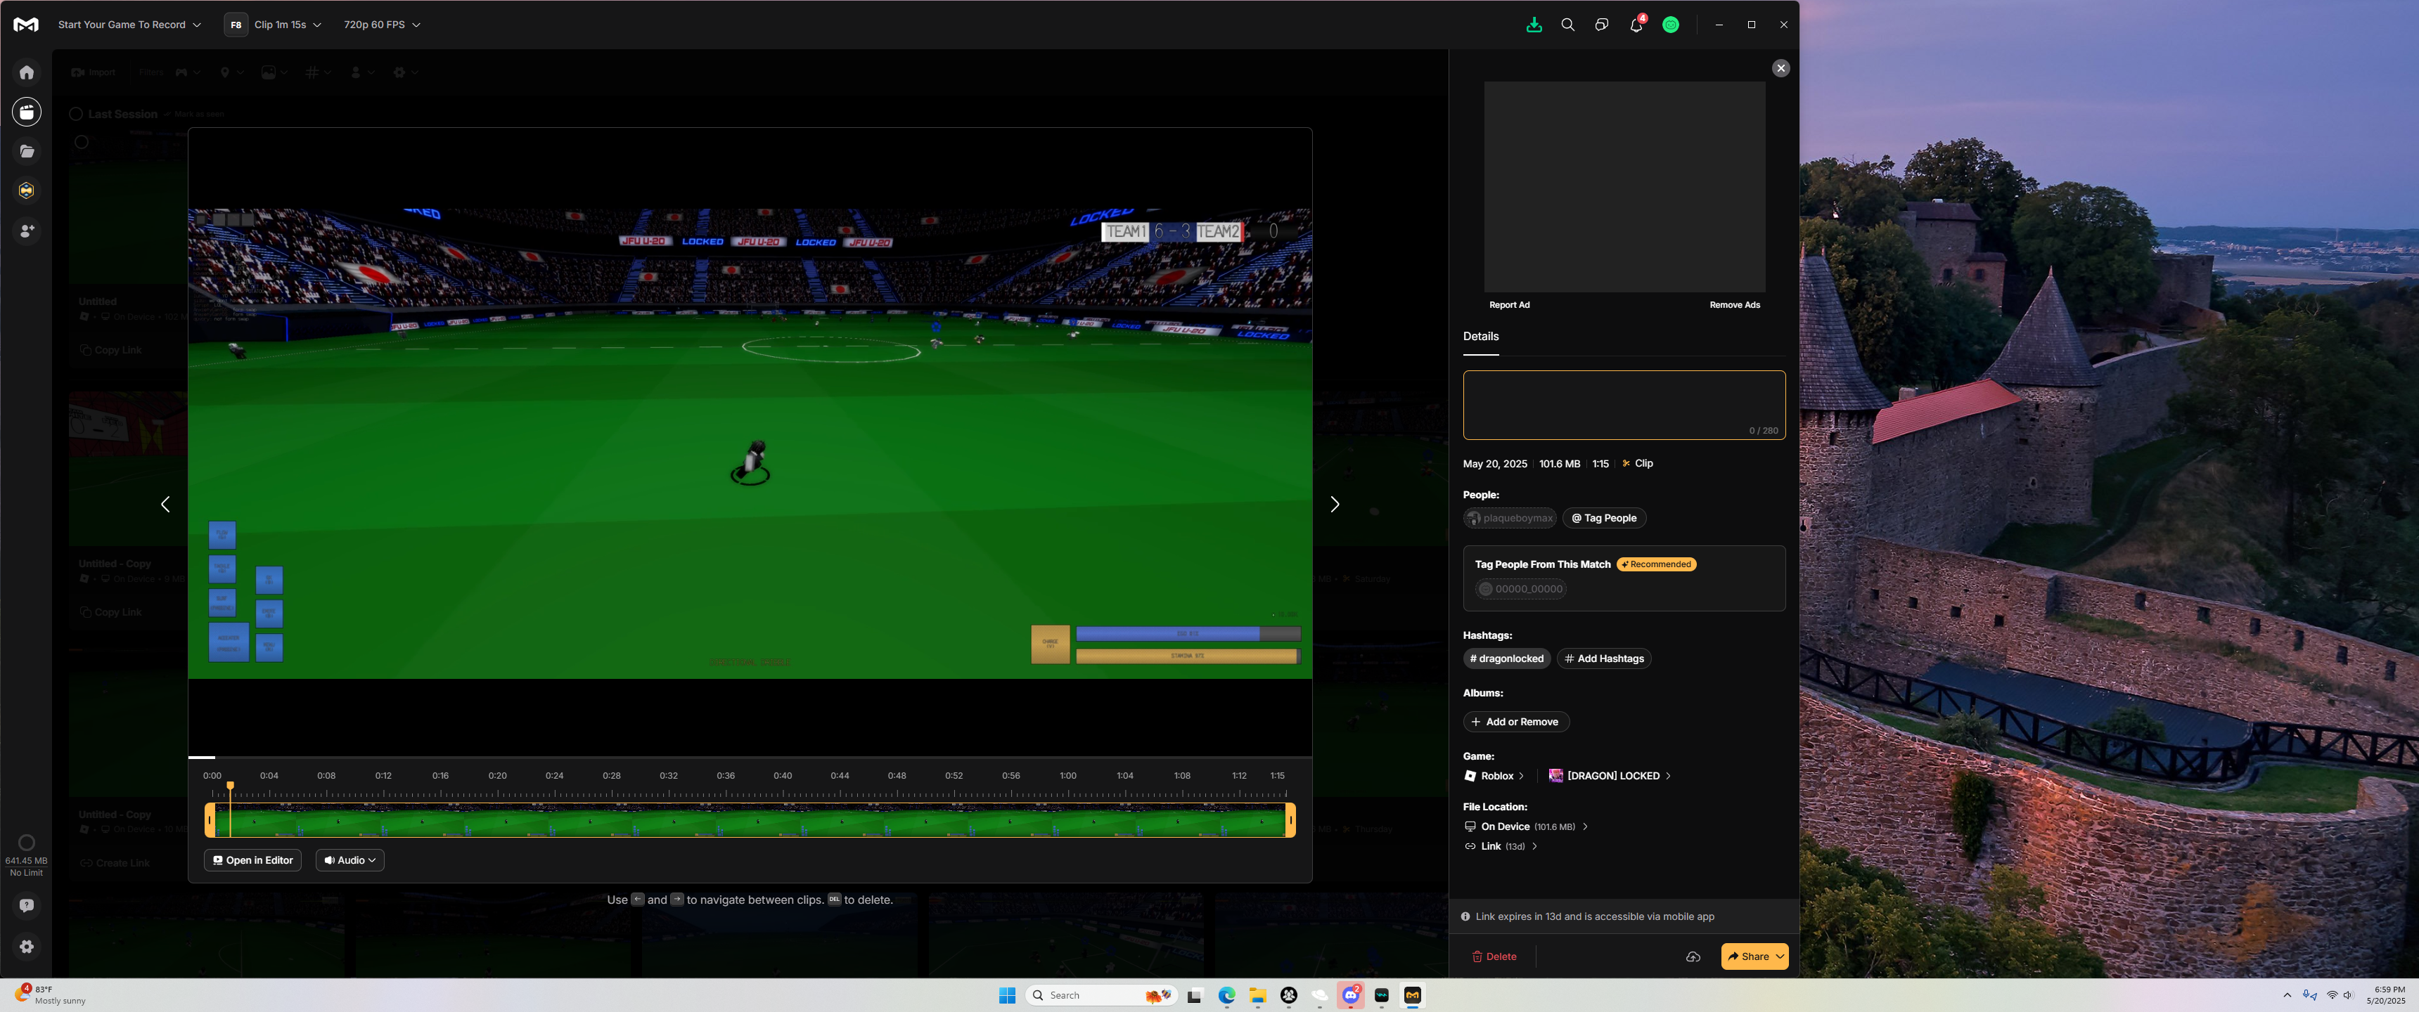
Task: Click the plaqueboymax people tag
Action: (1509, 518)
